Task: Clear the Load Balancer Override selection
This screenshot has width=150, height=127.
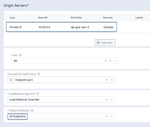Action: [x=106, y=100]
